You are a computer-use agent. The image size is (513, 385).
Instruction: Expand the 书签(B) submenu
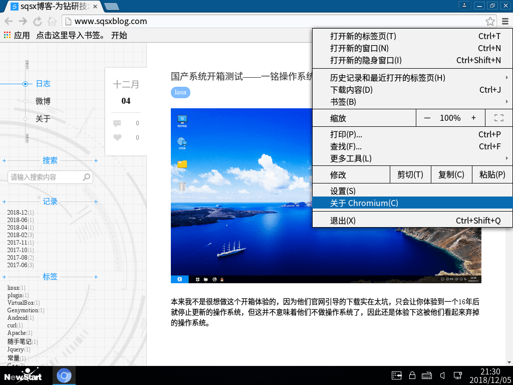(412, 102)
